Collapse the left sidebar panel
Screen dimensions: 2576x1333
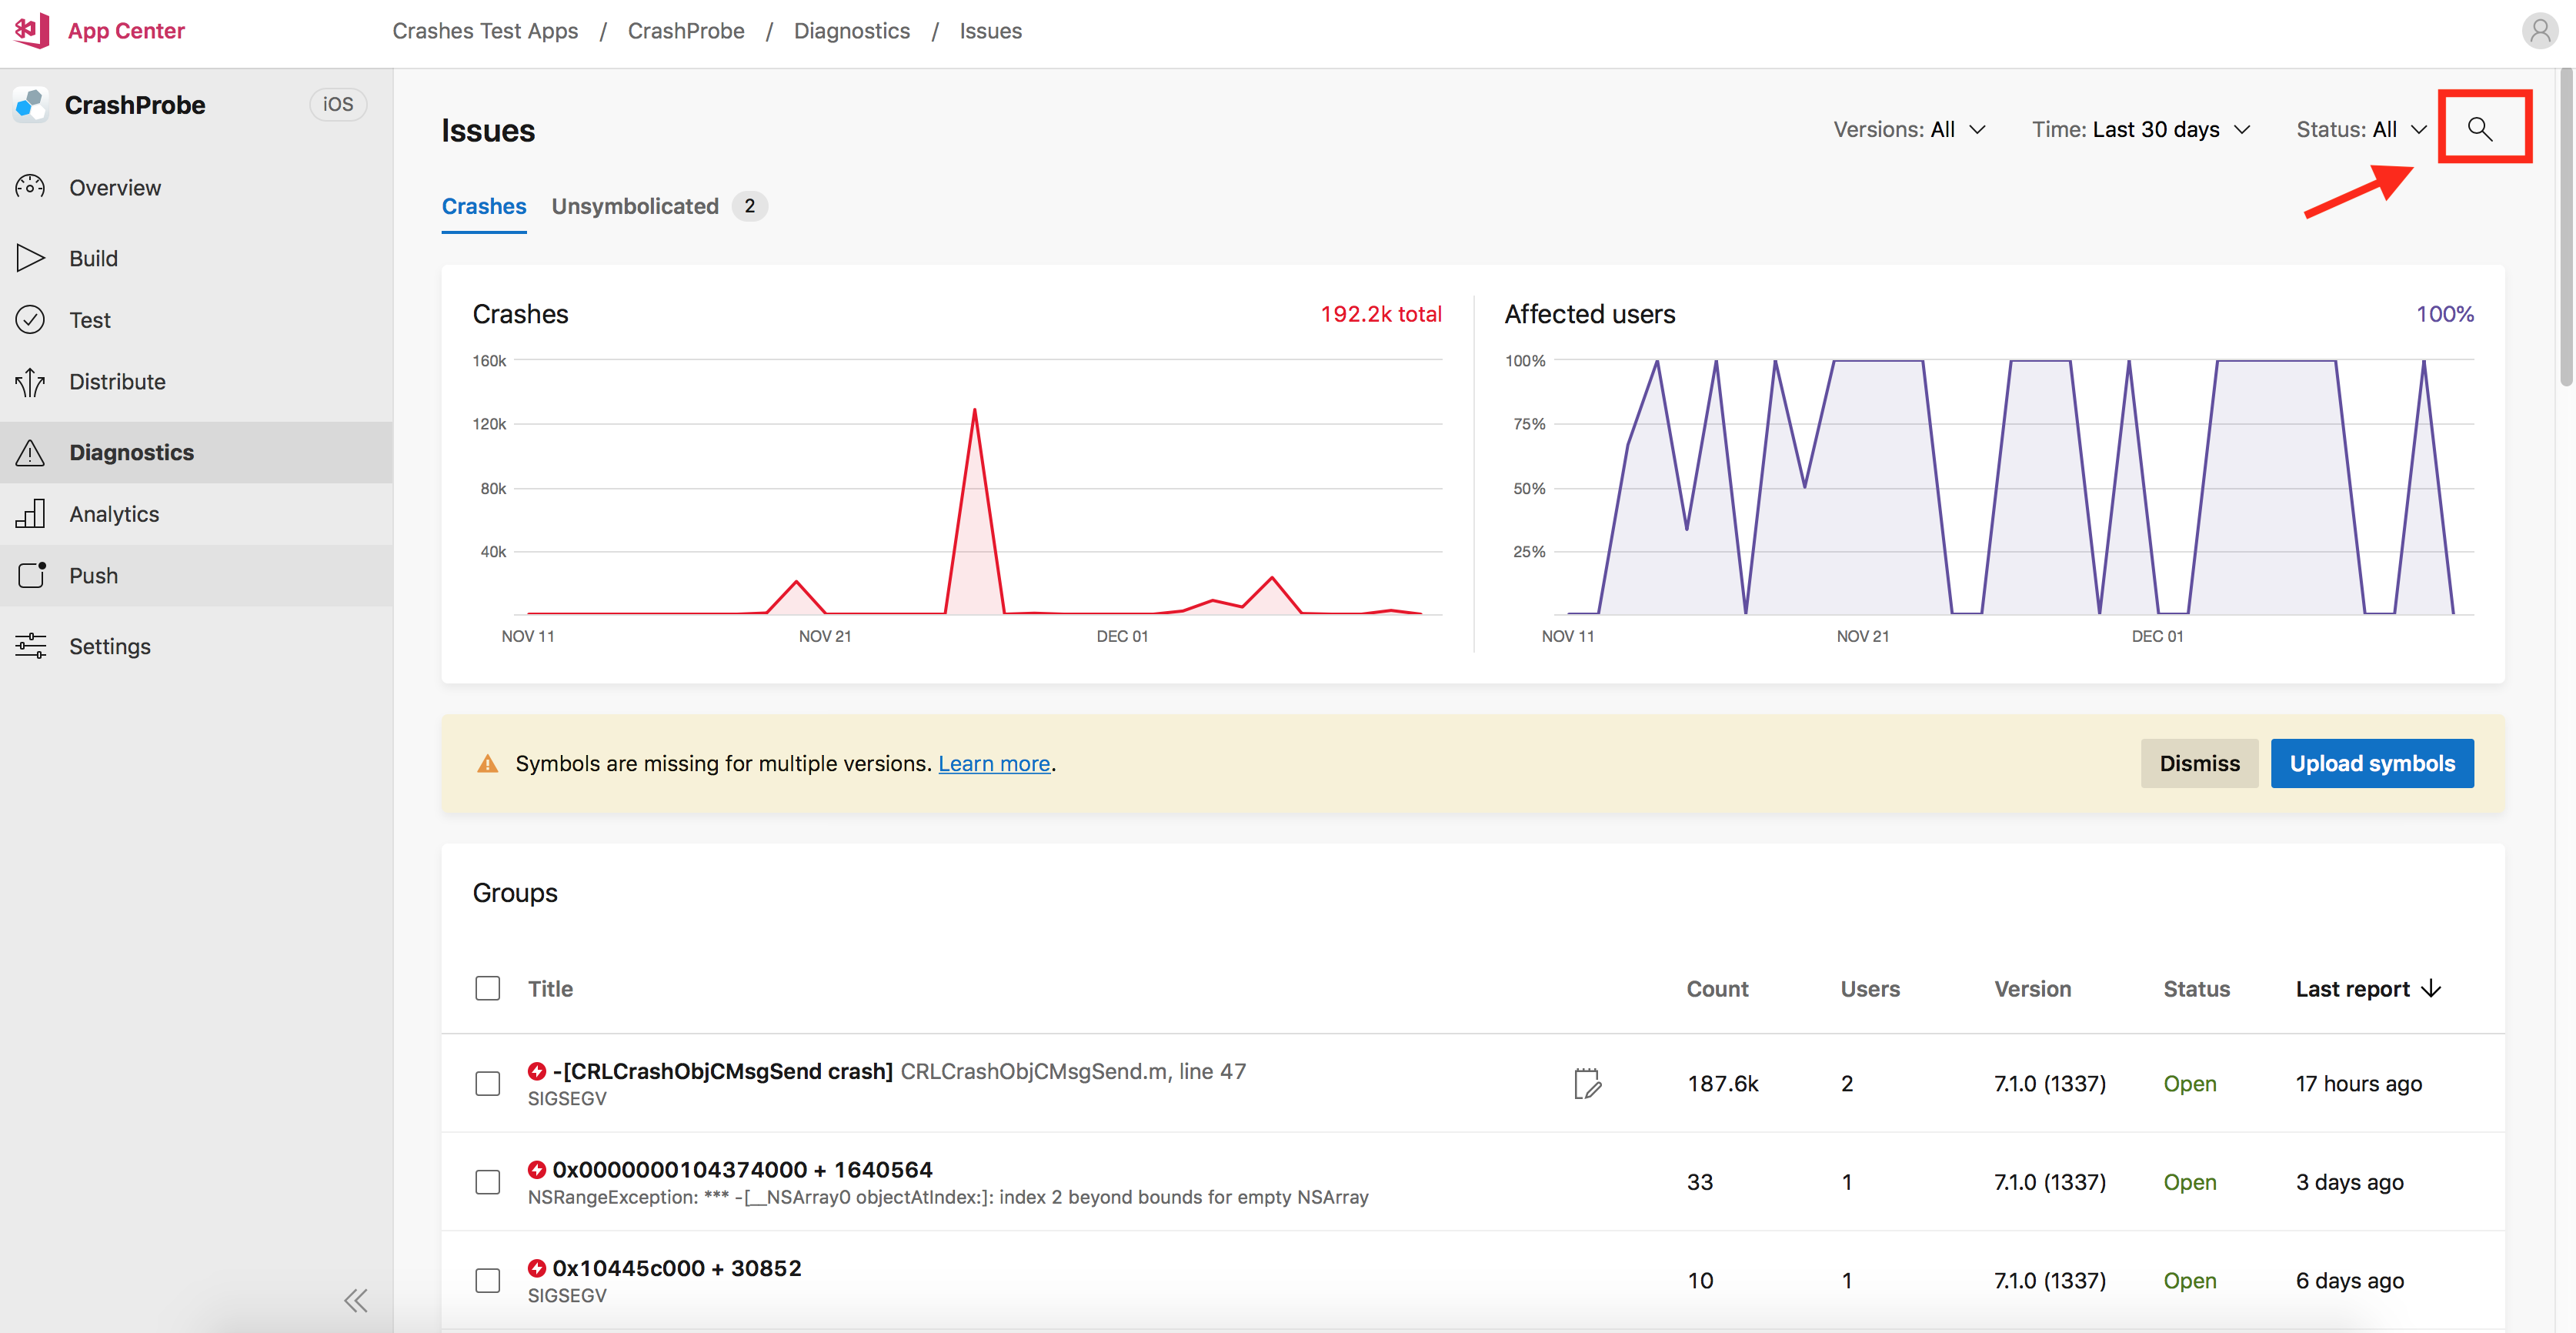point(357,1299)
